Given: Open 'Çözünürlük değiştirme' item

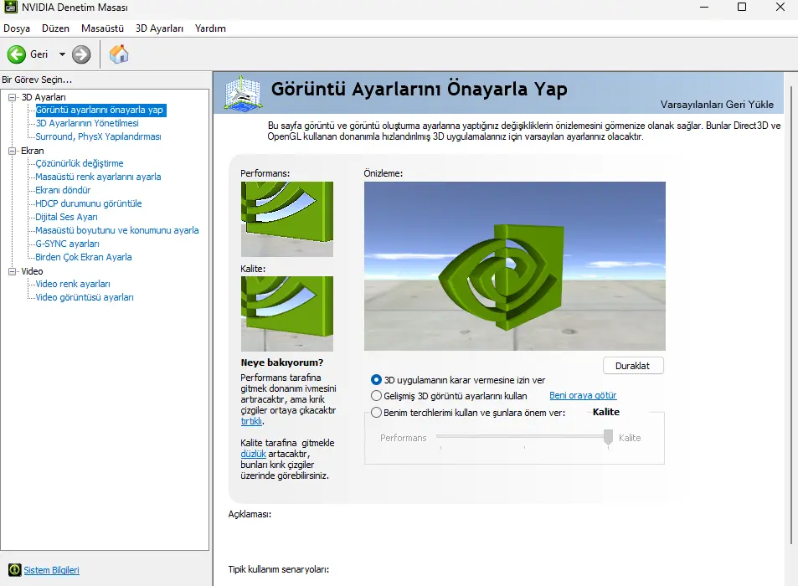Looking at the screenshot, I should (x=80, y=163).
